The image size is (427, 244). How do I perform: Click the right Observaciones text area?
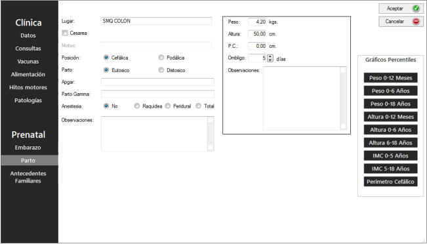(302, 98)
